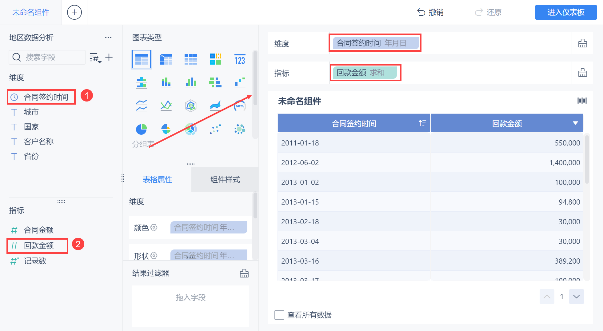Screen dimensions: 603x331
Task: Open the field sort and filter options icon
Action: (x=95, y=58)
